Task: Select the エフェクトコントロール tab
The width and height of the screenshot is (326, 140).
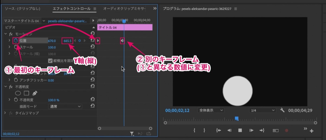Action: 71,9
